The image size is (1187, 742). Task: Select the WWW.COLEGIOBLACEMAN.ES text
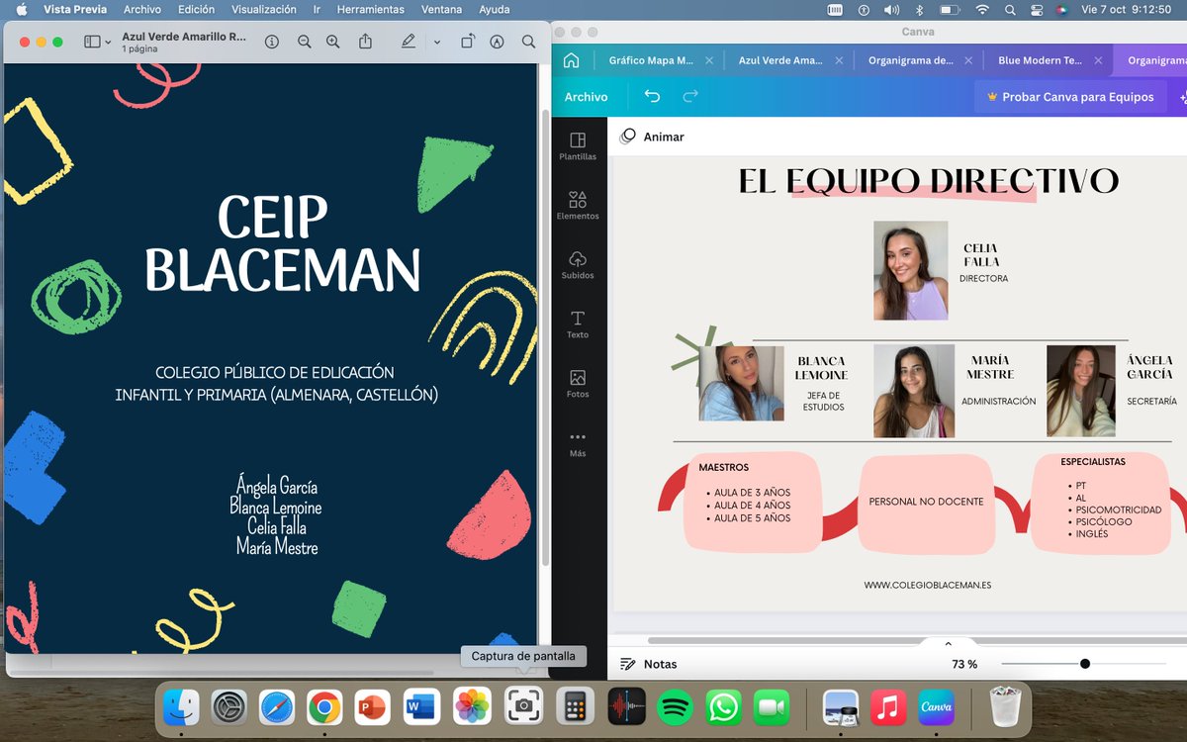927,585
